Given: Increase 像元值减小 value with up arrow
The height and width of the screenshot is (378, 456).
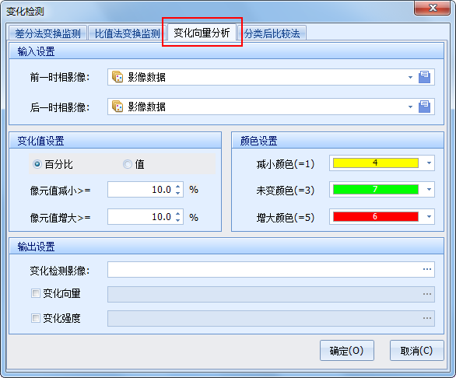Looking at the screenshot, I should (178, 187).
